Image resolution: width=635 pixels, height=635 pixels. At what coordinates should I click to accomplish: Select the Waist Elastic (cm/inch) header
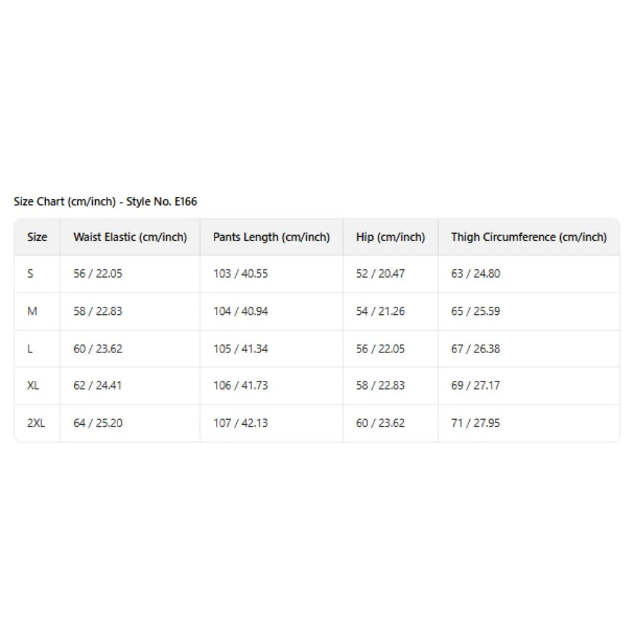point(130,237)
